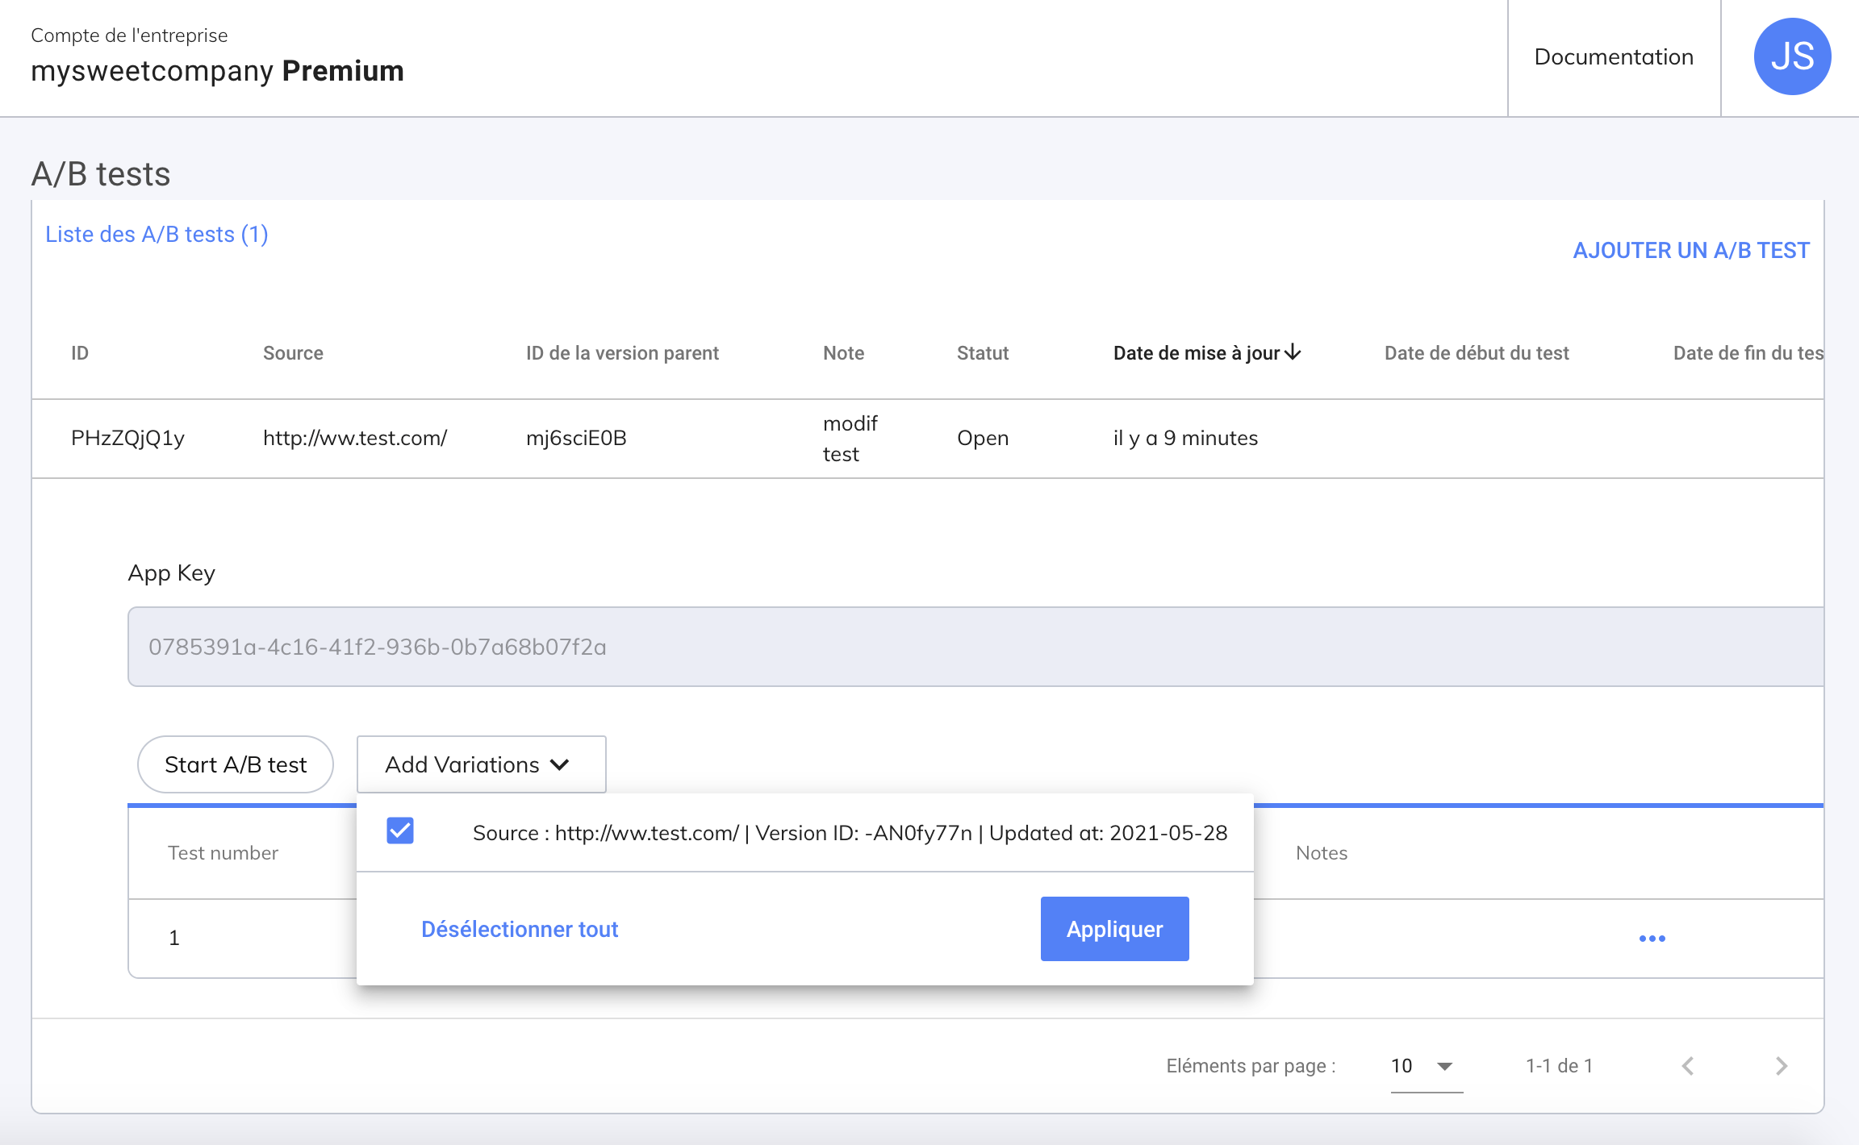Sort by Date de début du test

click(x=1477, y=353)
